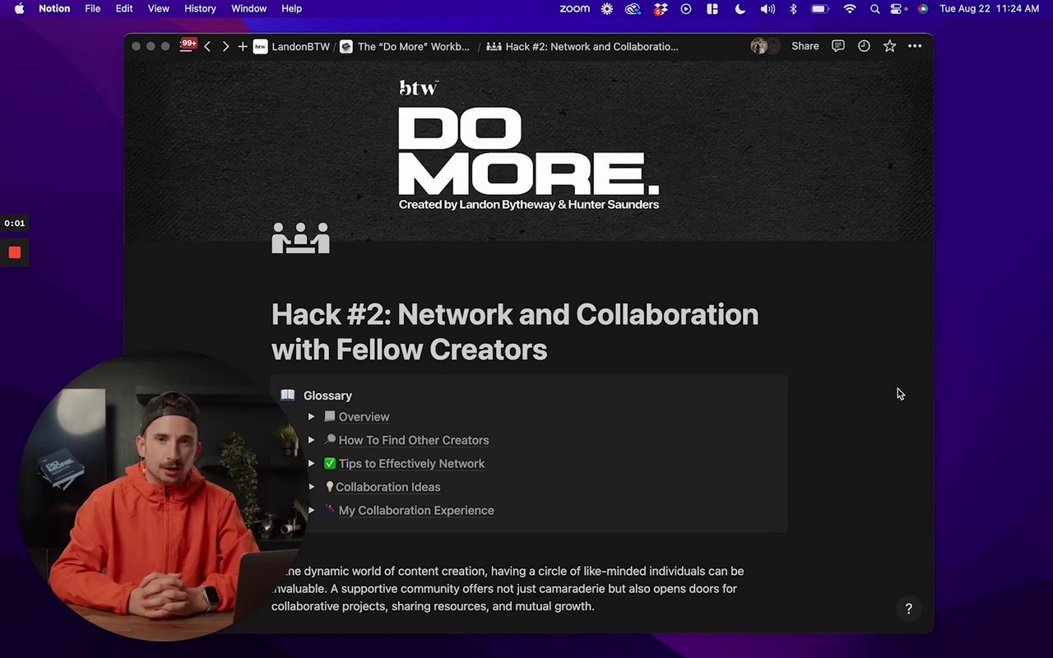Open the Notion app menu

point(54,8)
